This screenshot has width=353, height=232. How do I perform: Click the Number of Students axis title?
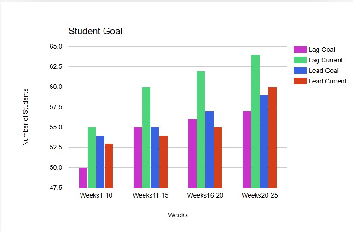pos(26,117)
